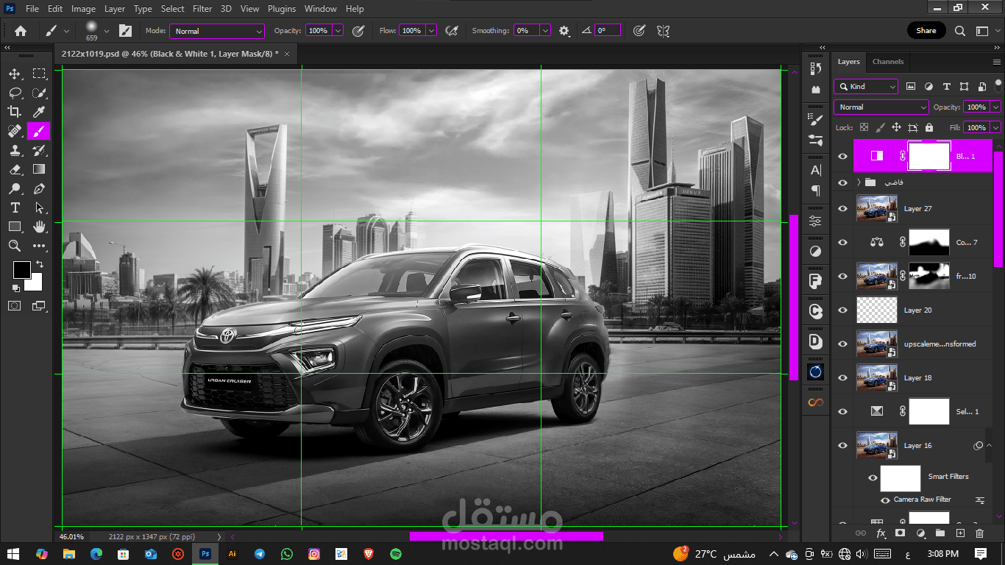This screenshot has height=565, width=1005.
Task: Open layer blend mode Normal dropdown
Action: [881, 107]
